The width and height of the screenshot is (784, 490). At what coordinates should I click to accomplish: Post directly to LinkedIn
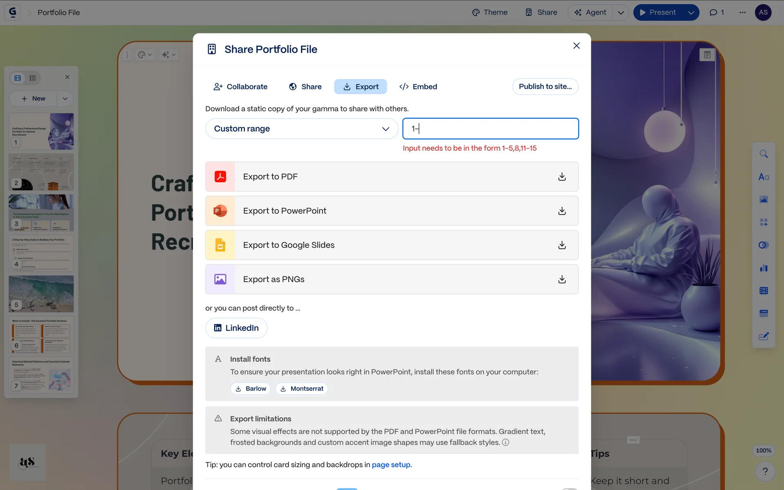click(236, 328)
